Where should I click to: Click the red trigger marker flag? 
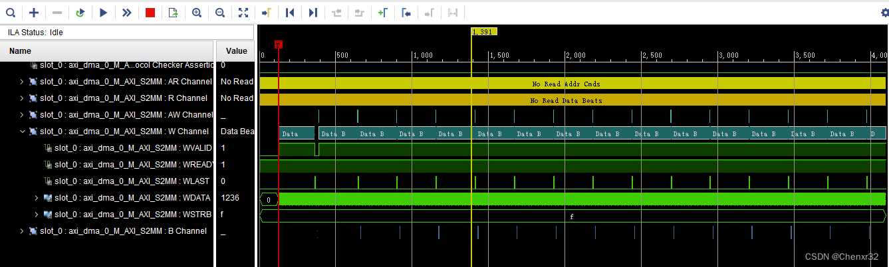pos(279,44)
